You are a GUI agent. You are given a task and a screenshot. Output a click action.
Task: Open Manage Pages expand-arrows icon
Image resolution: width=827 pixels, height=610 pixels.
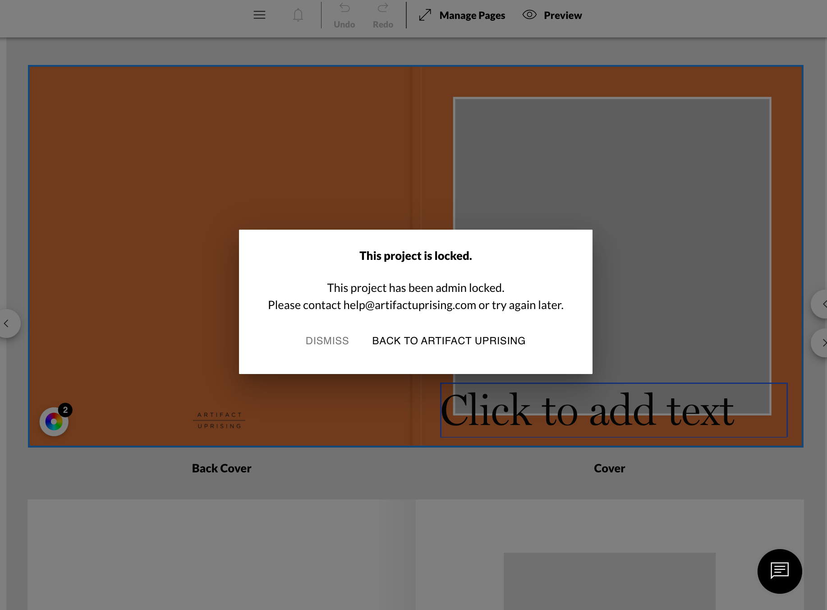[425, 15]
